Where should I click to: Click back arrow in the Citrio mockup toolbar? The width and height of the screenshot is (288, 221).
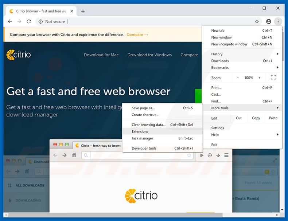click(55, 155)
